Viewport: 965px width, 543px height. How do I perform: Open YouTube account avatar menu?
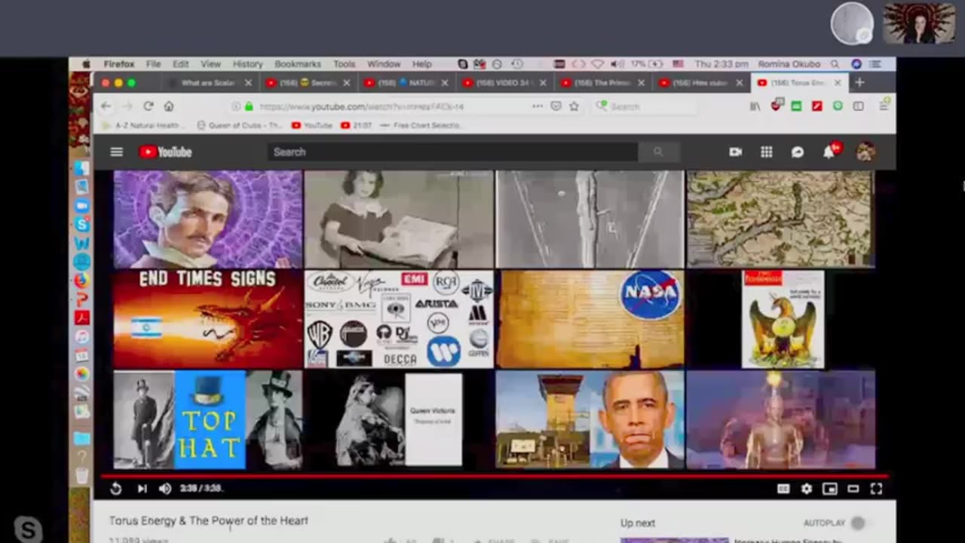pyautogui.click(x=865, y=152)
